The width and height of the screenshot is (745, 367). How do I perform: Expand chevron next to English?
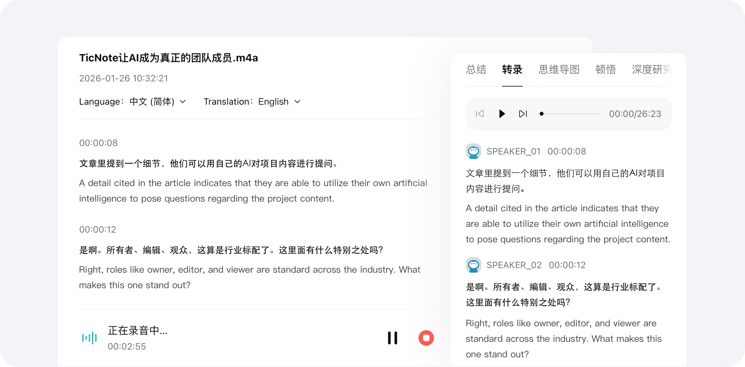pos(297,102)
